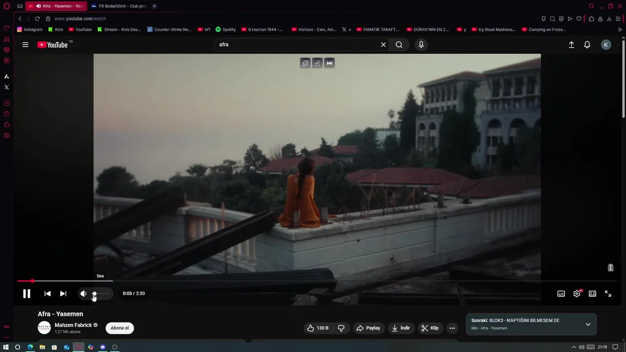Screen dimensions: 626x352
Task: Toggle theater mode in player
Action: tap(592, 293)
